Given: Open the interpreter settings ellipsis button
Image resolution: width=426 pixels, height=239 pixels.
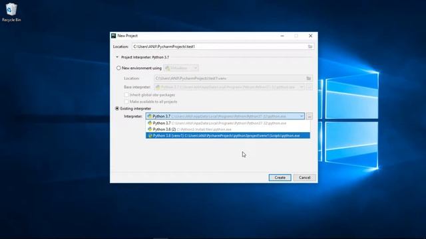Looking at the screenshot, I should [309, 116].
